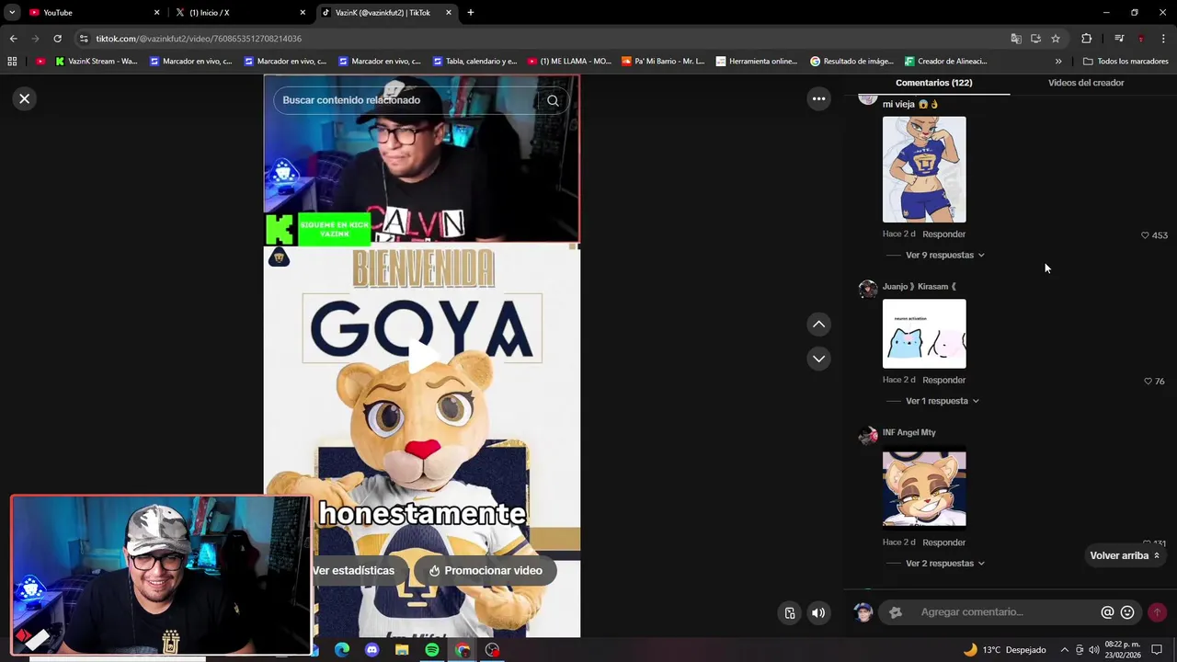Open 'Creador de Alineaci...' bookmark
The width and height of the screenshot is (1177, 662).
point(945,62)
